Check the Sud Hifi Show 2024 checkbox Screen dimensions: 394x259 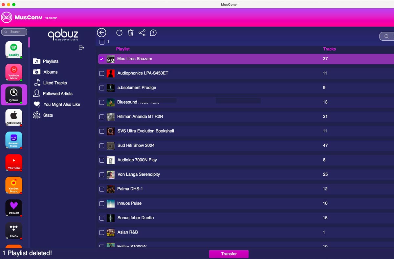pyautogui.click(x=102, y=146)
